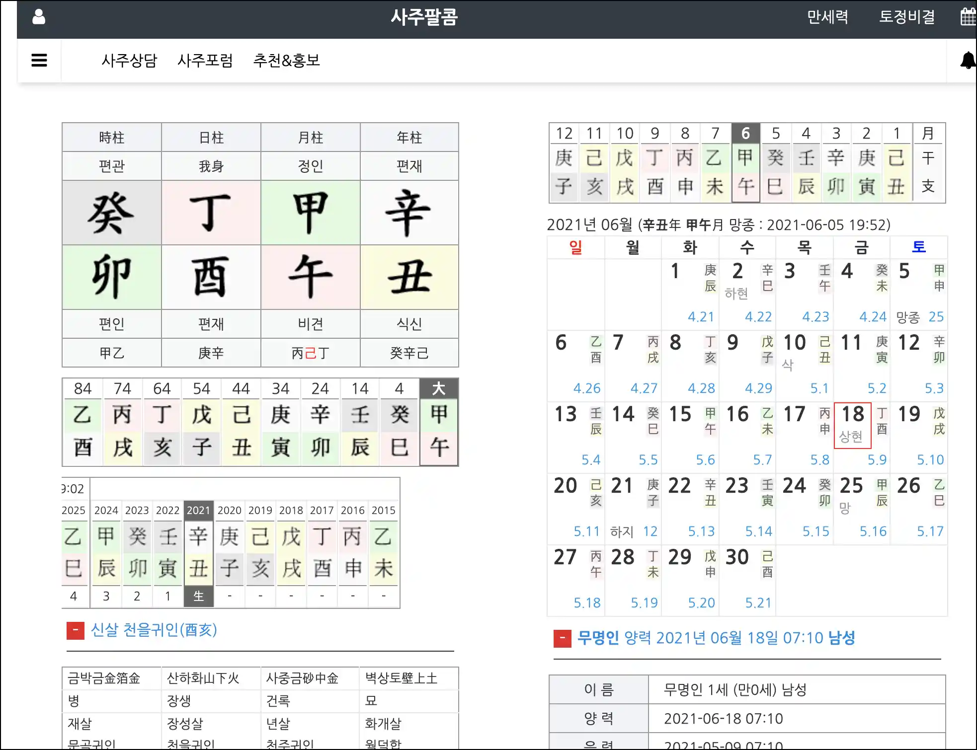Select June 1 庚辰 in calendar
Viewport: 977px width, 750px height.
[x=690, y=295]
